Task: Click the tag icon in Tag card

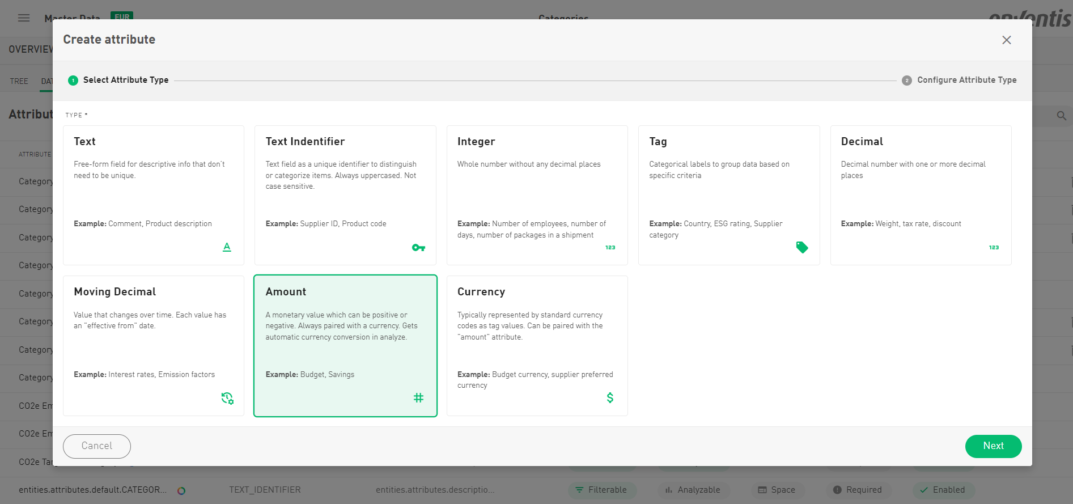Action: click(x=801, y=247)
